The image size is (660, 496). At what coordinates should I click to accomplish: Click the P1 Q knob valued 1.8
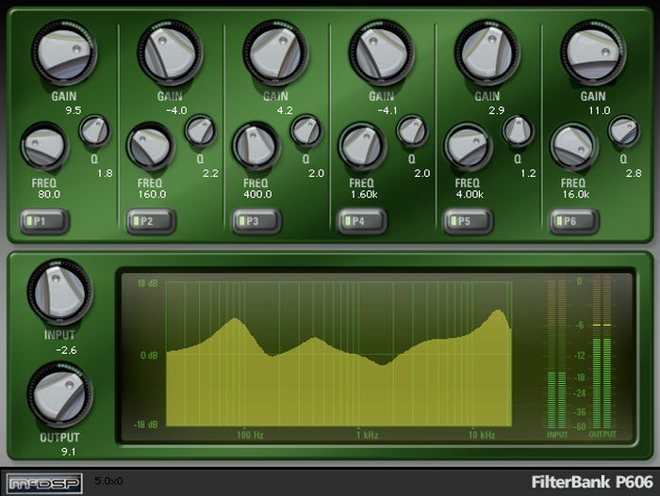coord(94,131)
